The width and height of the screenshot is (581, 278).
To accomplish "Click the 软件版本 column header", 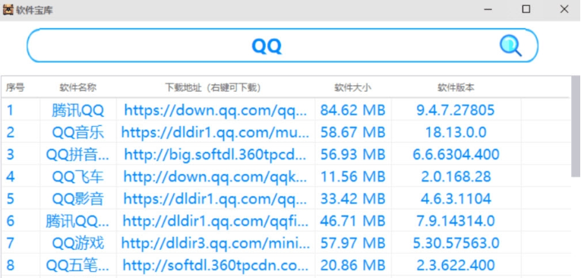I will coord(456,88).
